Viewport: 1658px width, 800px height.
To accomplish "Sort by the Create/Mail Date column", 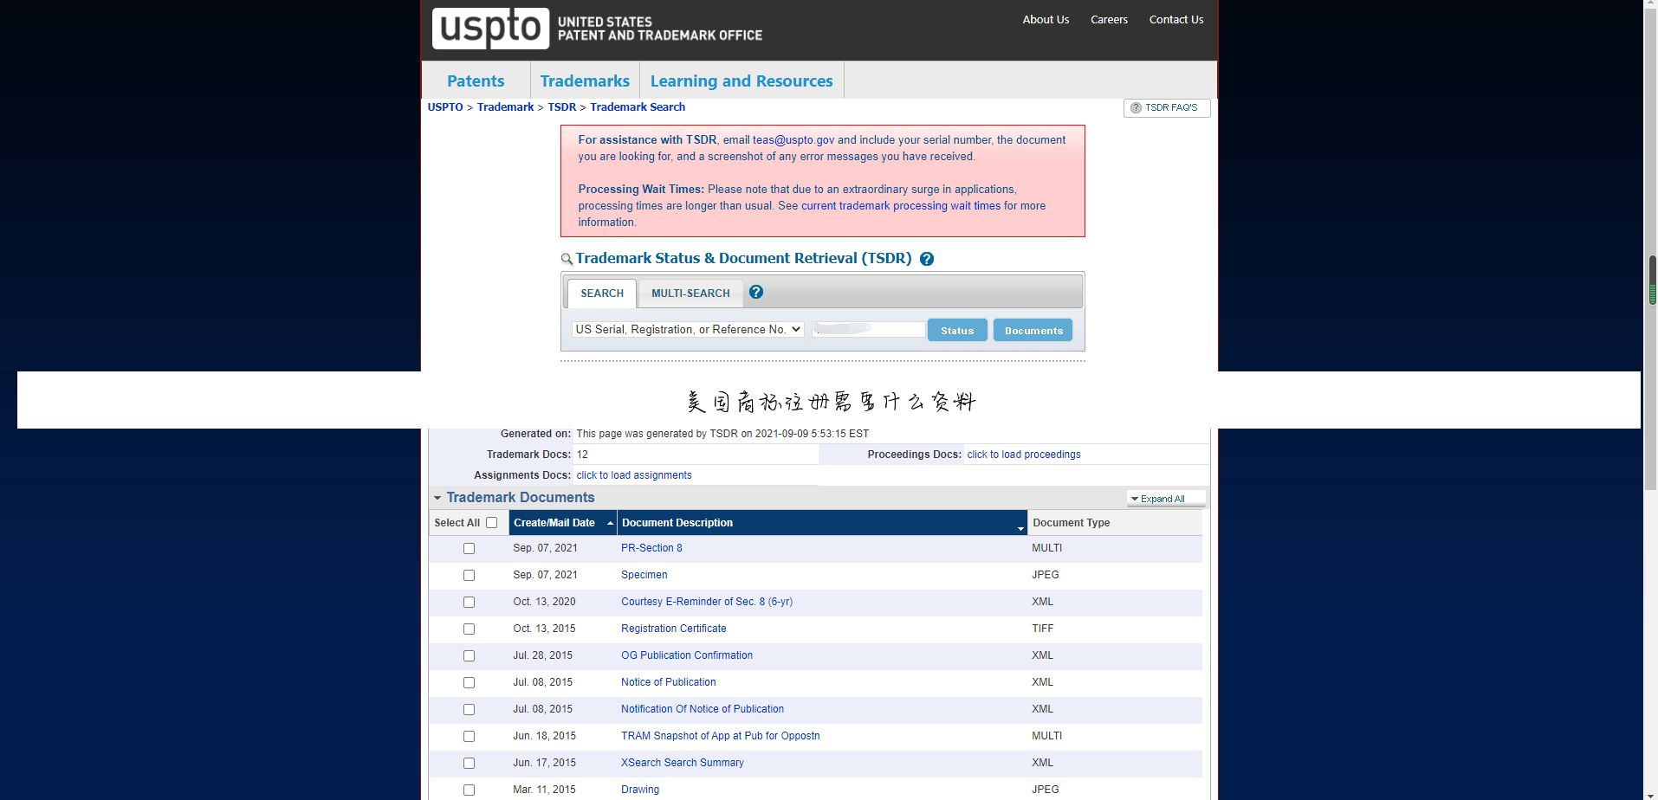I will pyautogui.click(x=562, y=523).
